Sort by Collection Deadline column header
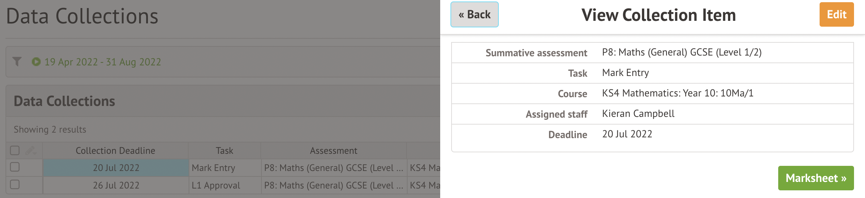Viewport: 865px width, 198px height. (x=115, y=151)
